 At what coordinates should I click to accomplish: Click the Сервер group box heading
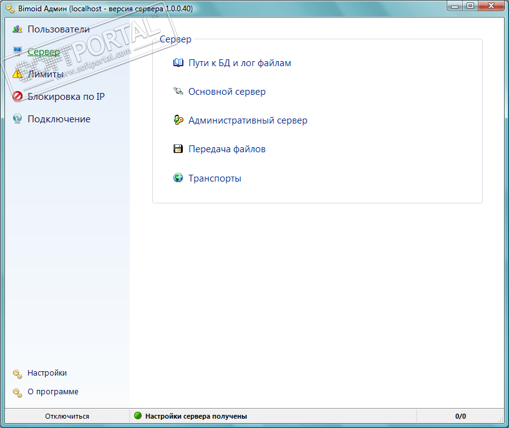pos(175,39)
